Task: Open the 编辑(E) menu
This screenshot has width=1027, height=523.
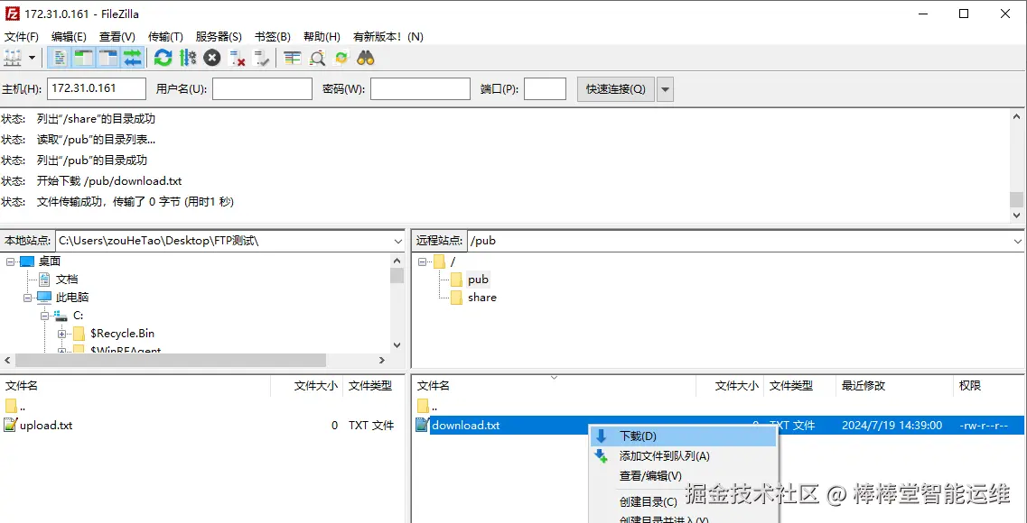Action: (69, 37)
